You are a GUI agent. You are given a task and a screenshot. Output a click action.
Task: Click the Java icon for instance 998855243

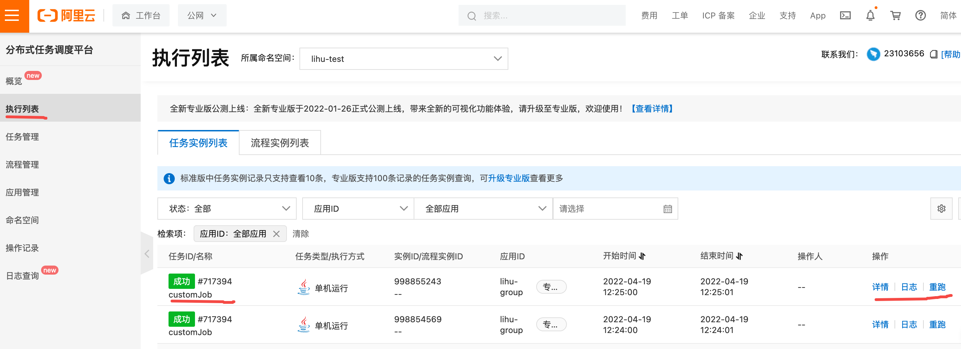[304, 287]
